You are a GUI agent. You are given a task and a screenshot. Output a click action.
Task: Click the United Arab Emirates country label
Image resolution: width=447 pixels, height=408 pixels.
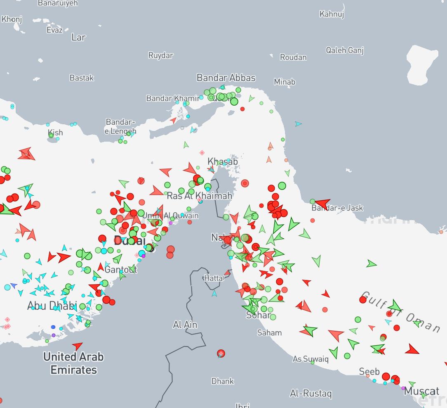click(x=73, y=363)
